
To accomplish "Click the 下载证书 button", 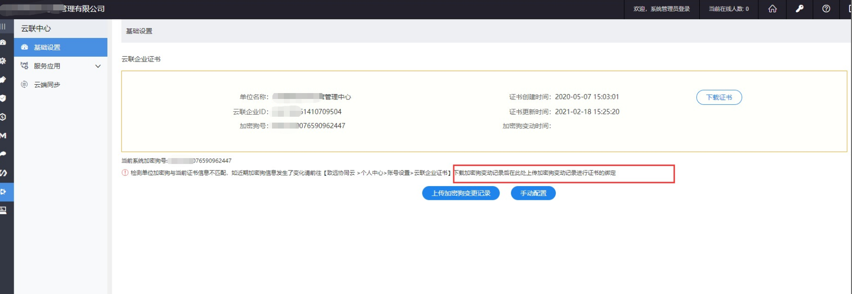I will pos(719,97).
